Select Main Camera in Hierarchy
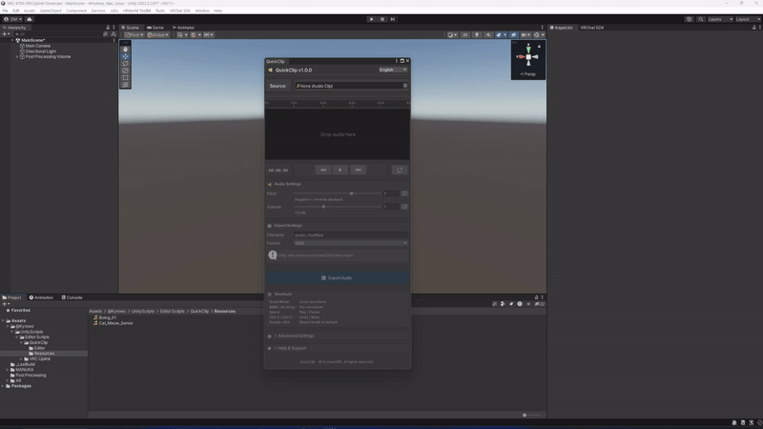The height and width of the screenshot is (429, 763). 35,46
